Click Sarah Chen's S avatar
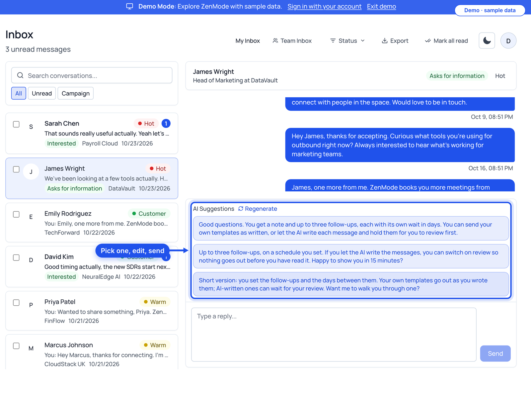The width and height of the screenshot is (531, 399). (31, 127)
